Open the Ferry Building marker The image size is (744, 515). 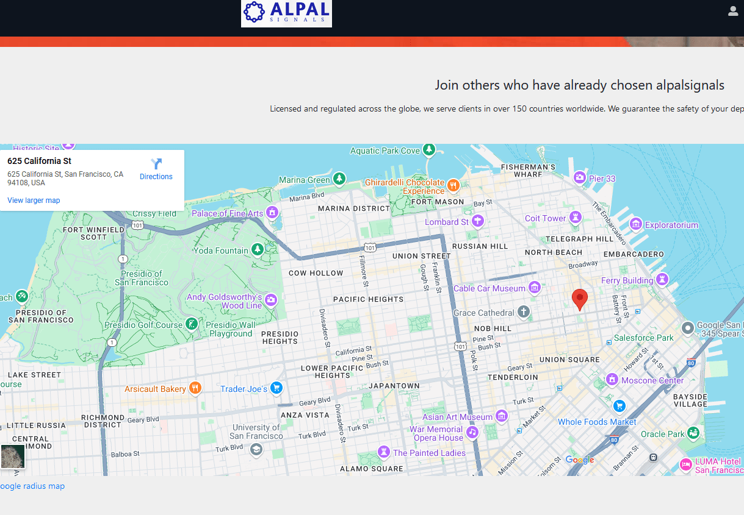pos(662,280)
